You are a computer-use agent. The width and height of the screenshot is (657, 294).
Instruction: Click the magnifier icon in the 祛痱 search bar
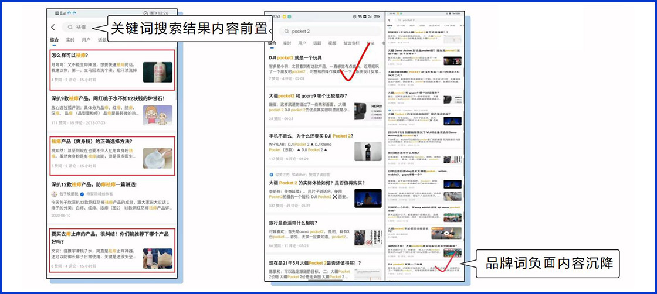(x=70, y=27)
